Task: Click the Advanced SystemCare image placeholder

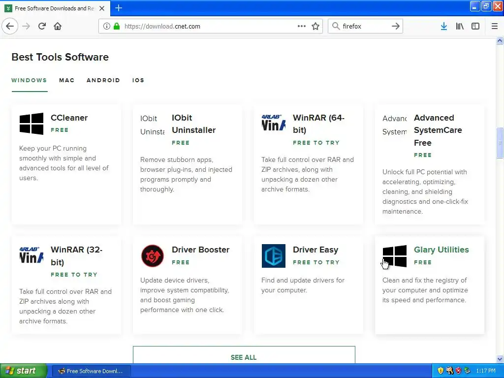Action: (x=394, y=125)
